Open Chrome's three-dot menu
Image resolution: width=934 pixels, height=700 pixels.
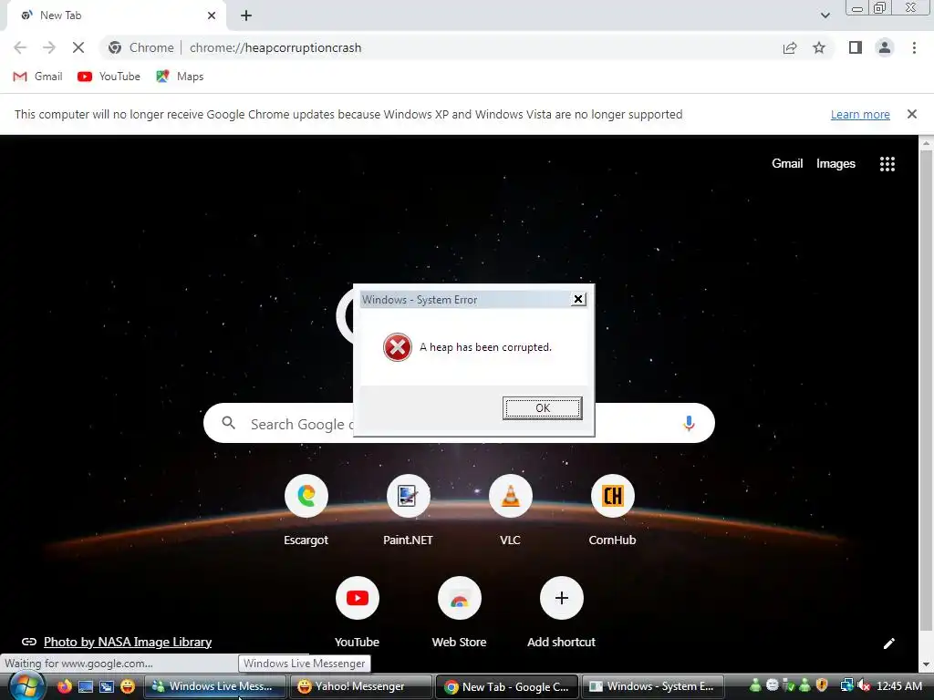(x=914, y=47)
